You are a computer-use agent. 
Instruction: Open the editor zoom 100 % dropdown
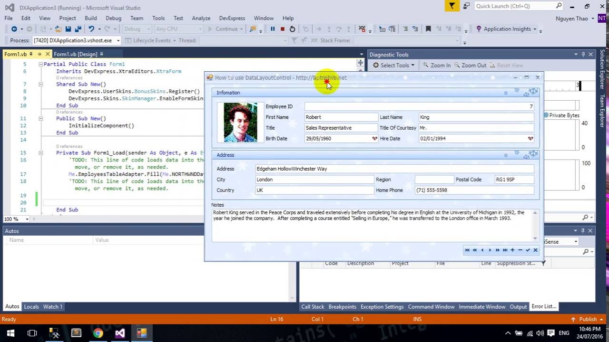pyautogui.click(x=27, y=219)
